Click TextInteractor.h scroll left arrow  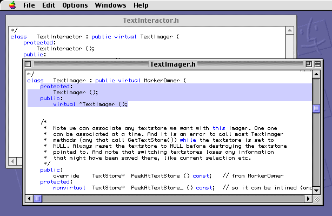tap(12, 161)
